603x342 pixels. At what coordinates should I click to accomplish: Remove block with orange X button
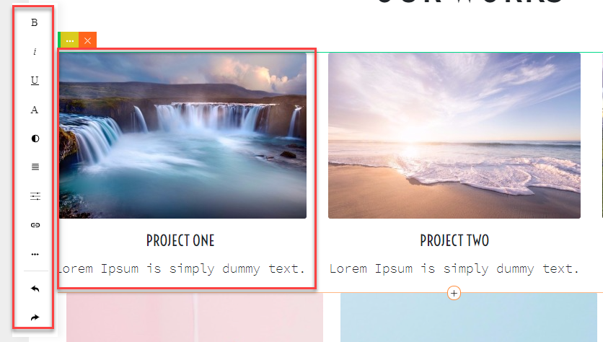pyautogui.click(x=88, y=40)
